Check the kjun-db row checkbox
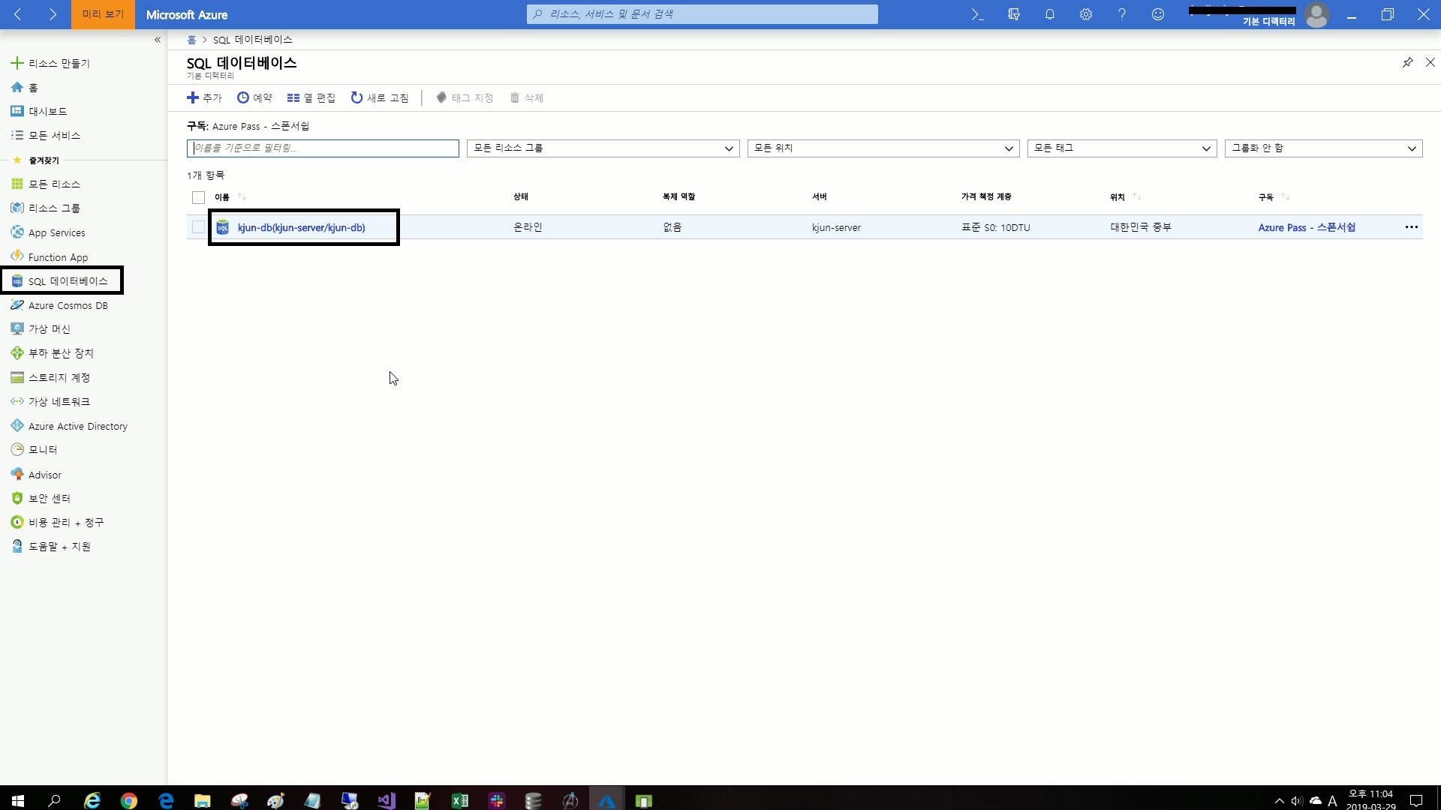The image size is (1441, 810). coord(198,227)
